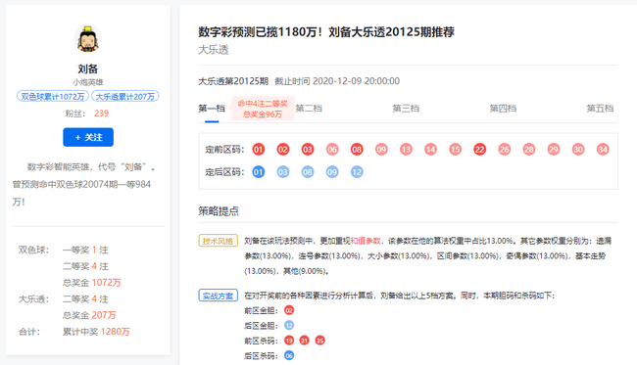Click the 总奖金 207万 value
The image size is (637, 365).
coord(104,315)
